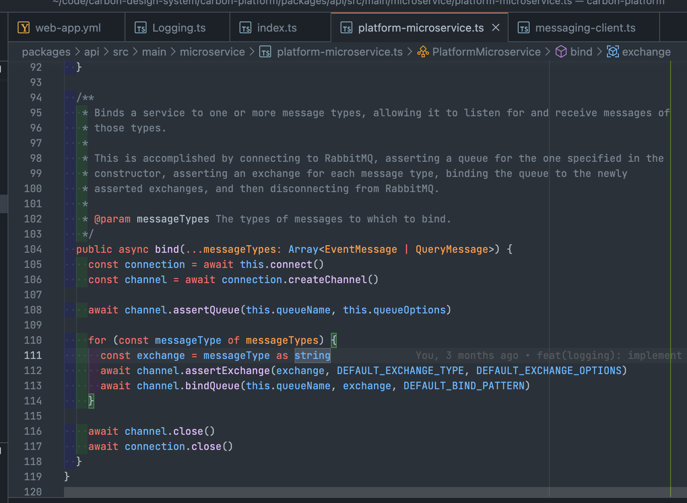Click 'QueryMessage' type on line 104
This screenshot has height=503, width=687.
pos(452,249)
